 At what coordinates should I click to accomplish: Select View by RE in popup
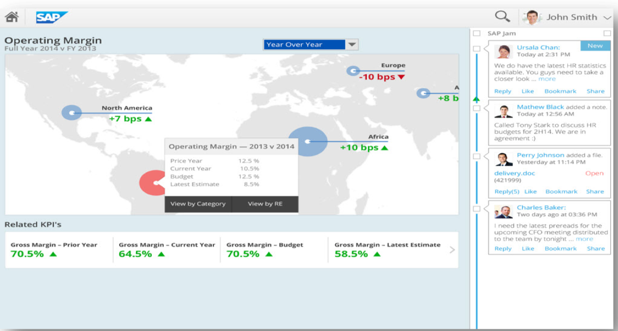265,204
